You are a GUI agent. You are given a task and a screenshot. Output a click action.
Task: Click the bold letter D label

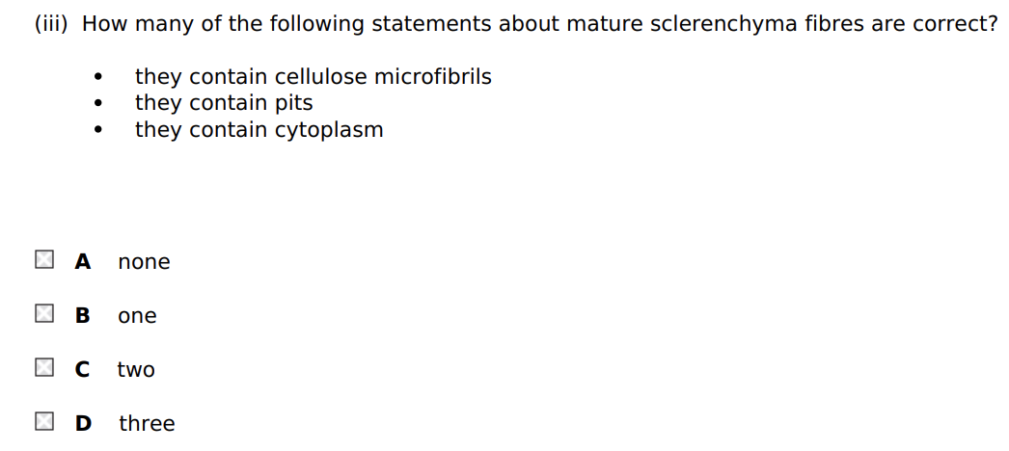pos(84,423)
